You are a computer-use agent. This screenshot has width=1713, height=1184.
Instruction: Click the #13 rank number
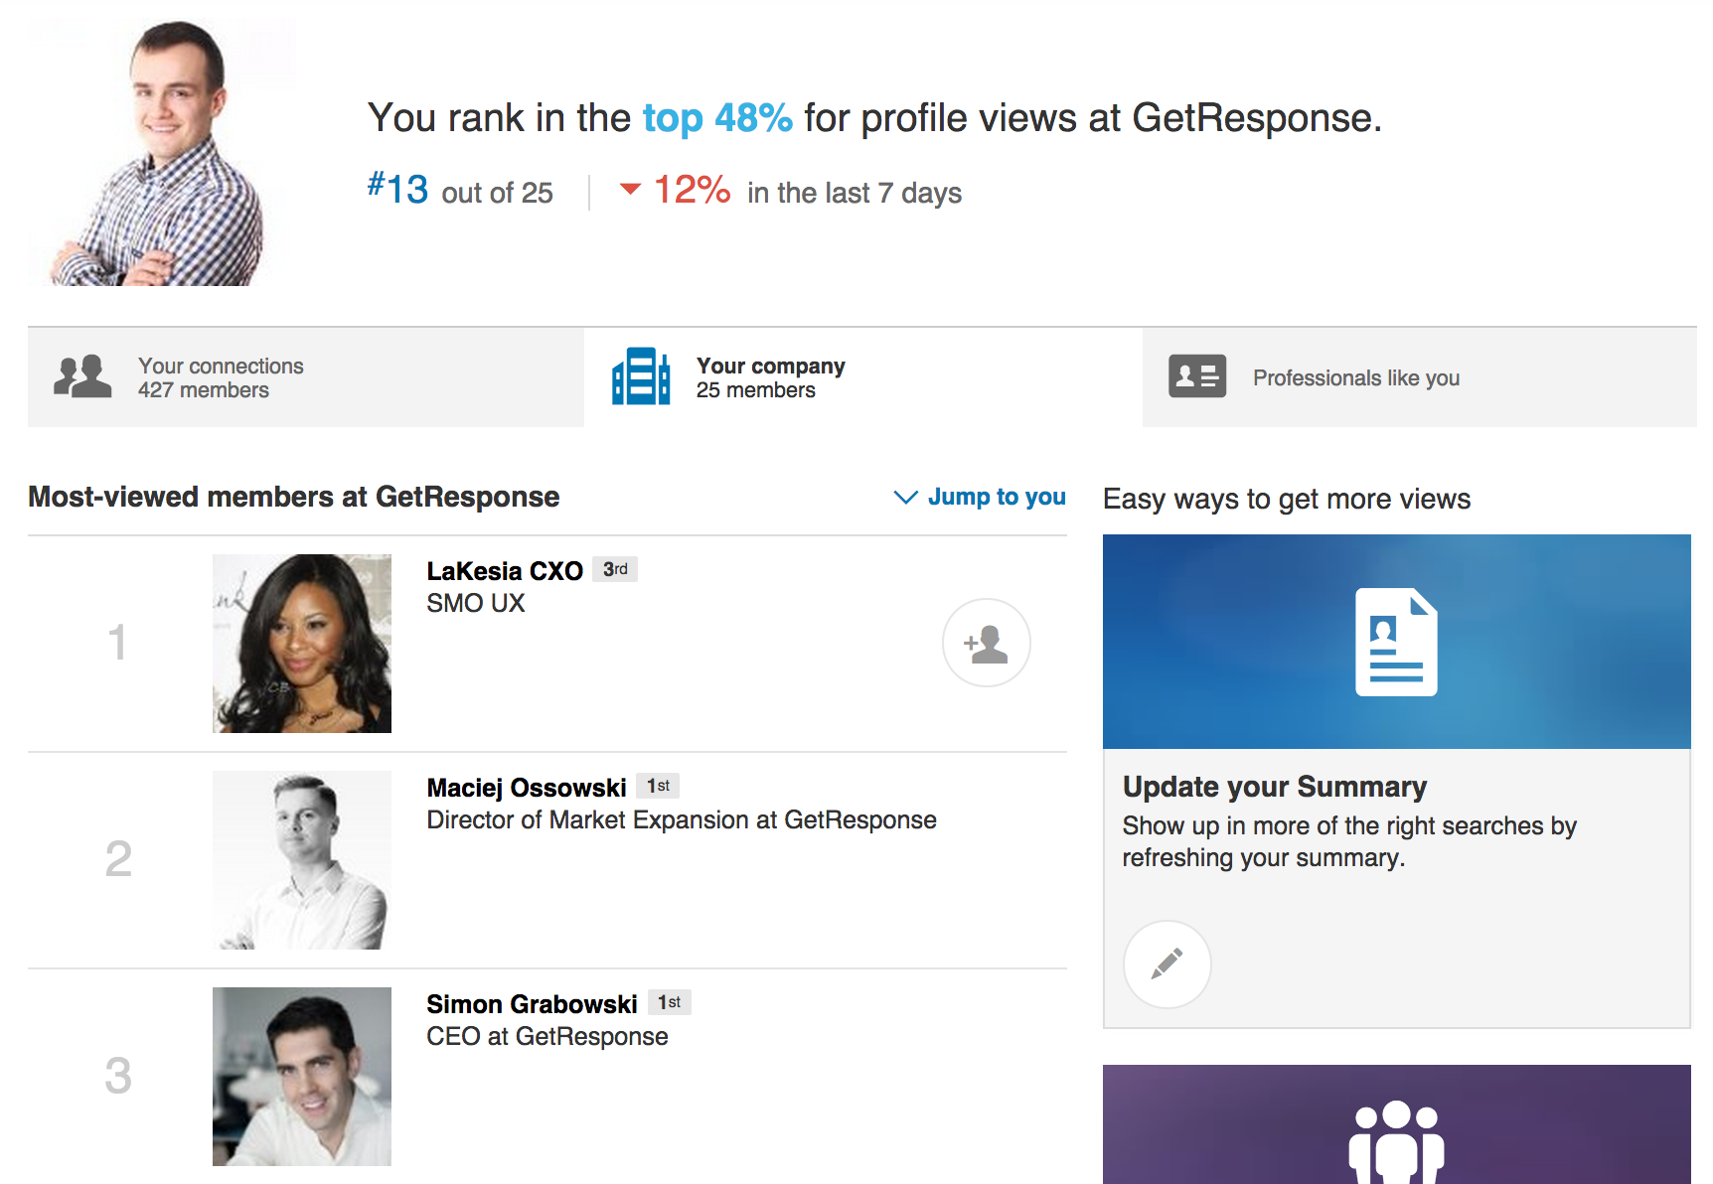coord(398,189)
